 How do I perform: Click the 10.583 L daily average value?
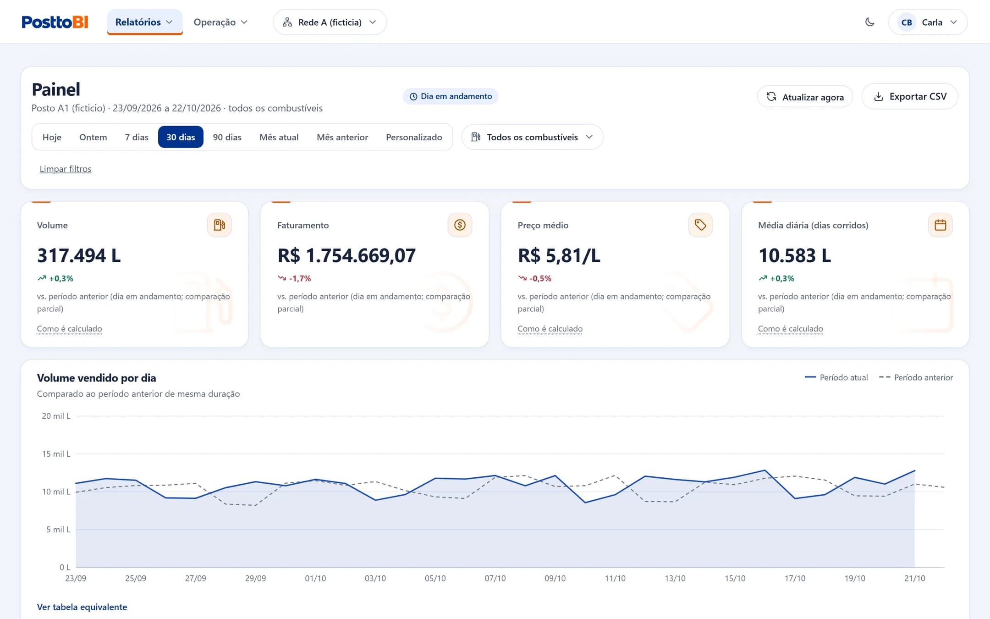(794, 255)
